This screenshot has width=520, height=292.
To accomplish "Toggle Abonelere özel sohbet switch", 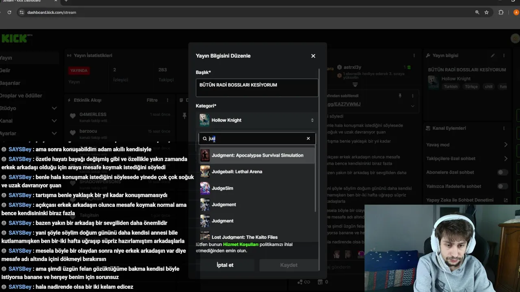I will pyautogui.click(x=503, y=172).
